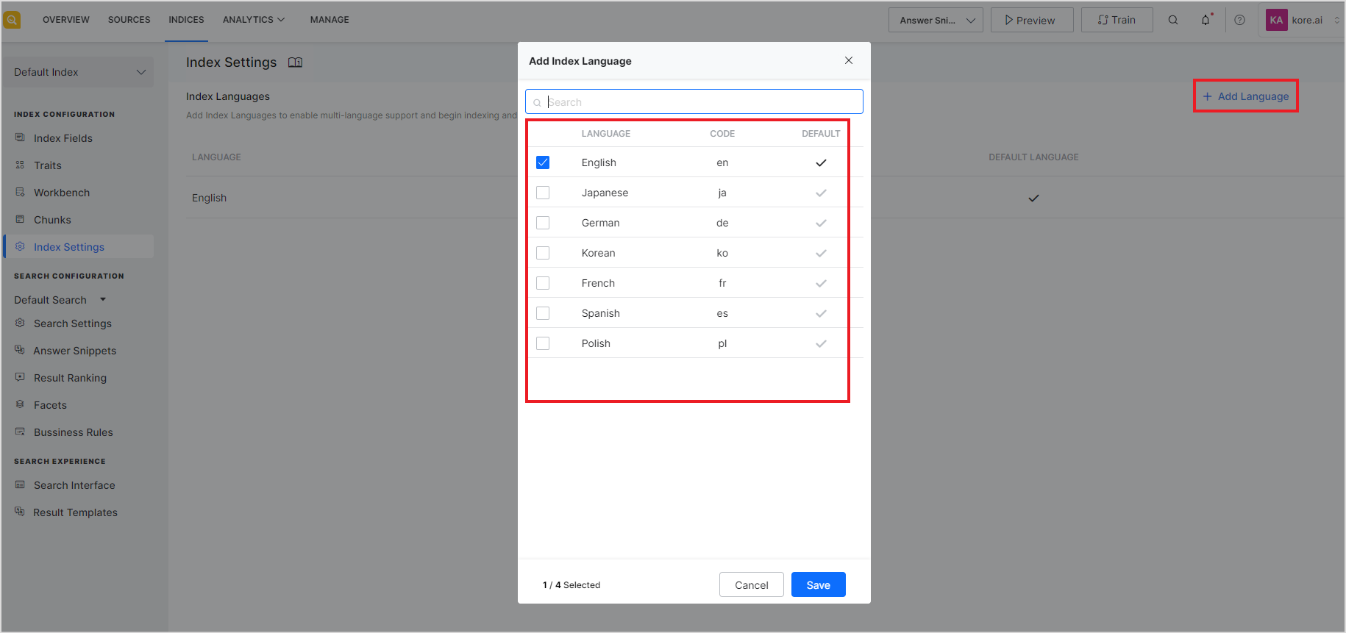Click the 'ko' code cell
The width and height of the screenshot is (1346, 633).
pos(722,253)
